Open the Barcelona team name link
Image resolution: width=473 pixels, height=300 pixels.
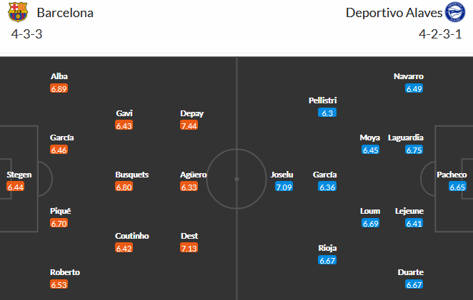tap(65, 13)
